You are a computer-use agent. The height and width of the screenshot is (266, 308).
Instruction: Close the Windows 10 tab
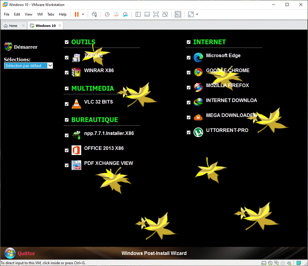[x=60, y=25]
